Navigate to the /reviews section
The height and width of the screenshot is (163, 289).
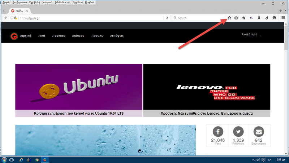pyautogui.click(x=59, y=36)
